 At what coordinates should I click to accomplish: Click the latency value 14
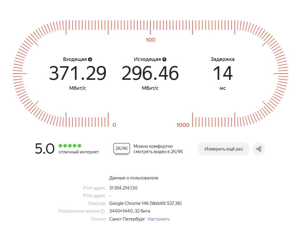tap(223, 73)
